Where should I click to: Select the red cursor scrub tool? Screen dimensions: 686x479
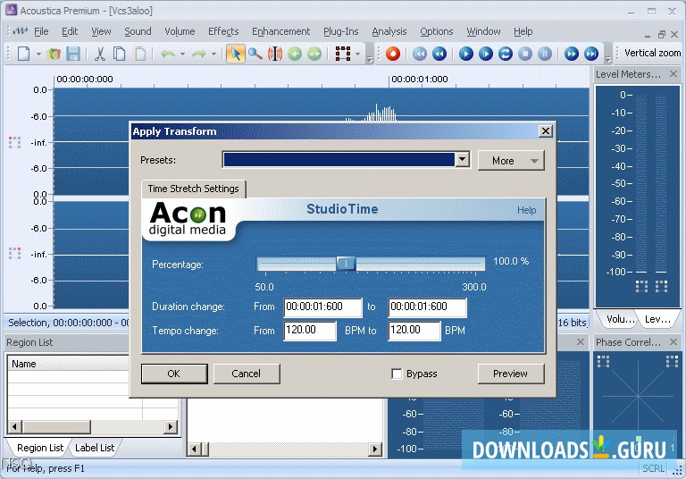click(275, 54)
